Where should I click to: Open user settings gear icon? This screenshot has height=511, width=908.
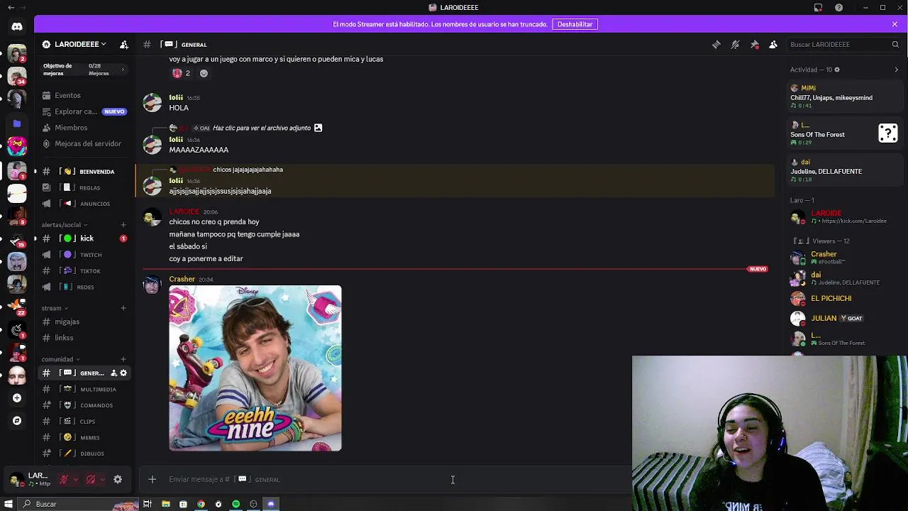click(118, 480)
